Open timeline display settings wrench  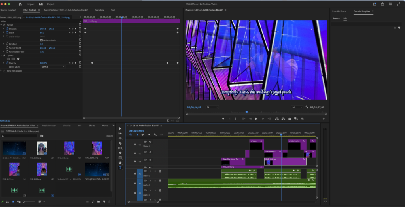pyautogui.click(x=155, y=135)
